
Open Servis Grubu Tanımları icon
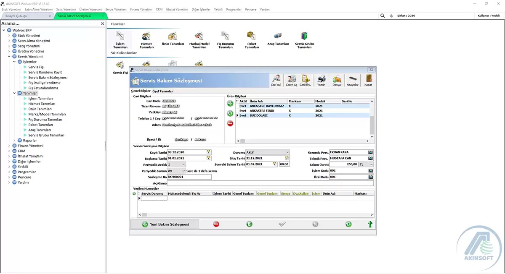click(x=304, y=38)
